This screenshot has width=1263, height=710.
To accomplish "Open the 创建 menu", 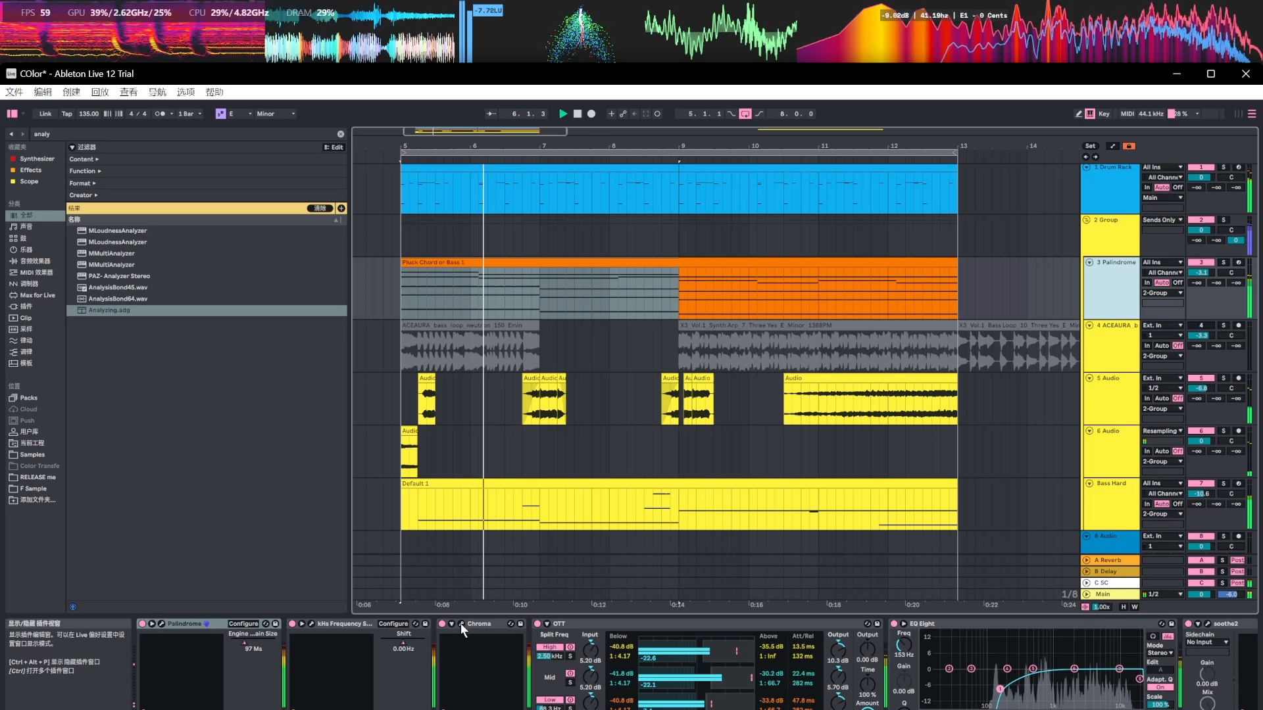I will point(71,92).
